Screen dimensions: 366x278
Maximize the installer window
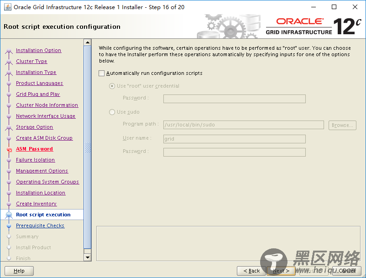click(x=334, y=7)
